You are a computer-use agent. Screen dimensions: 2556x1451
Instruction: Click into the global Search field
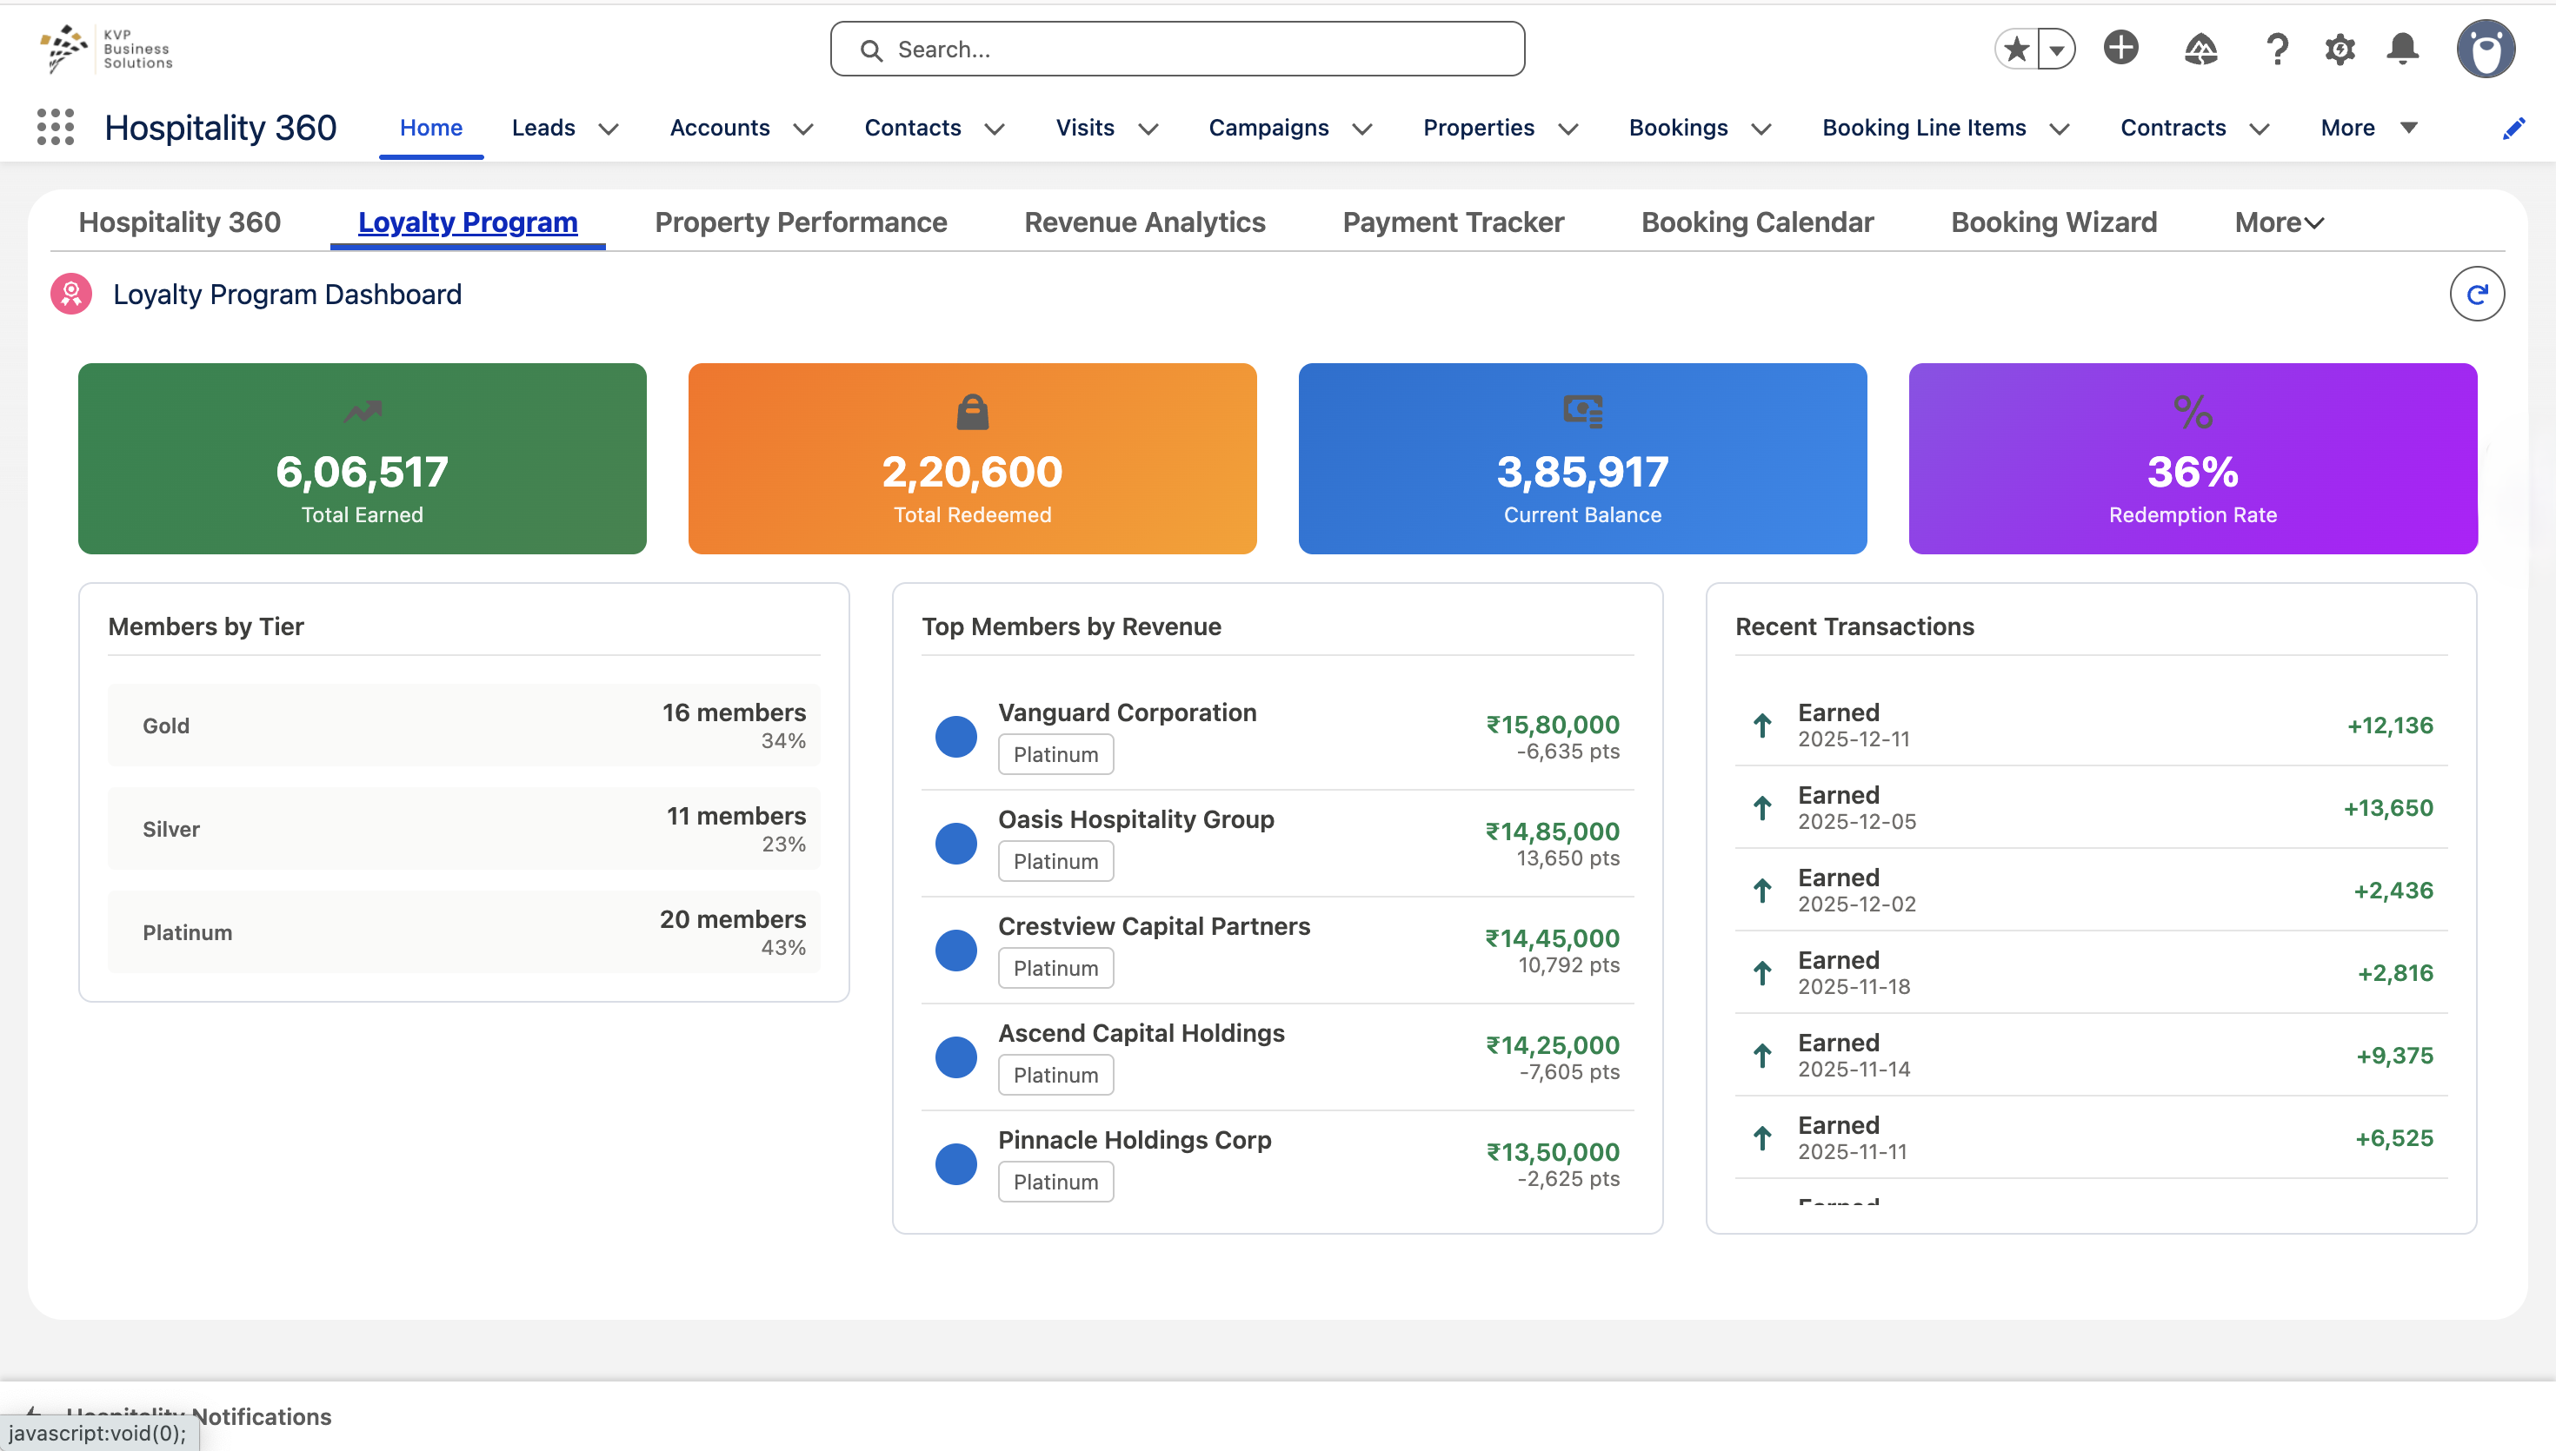pyautogui.click(x=1176, y=49)
